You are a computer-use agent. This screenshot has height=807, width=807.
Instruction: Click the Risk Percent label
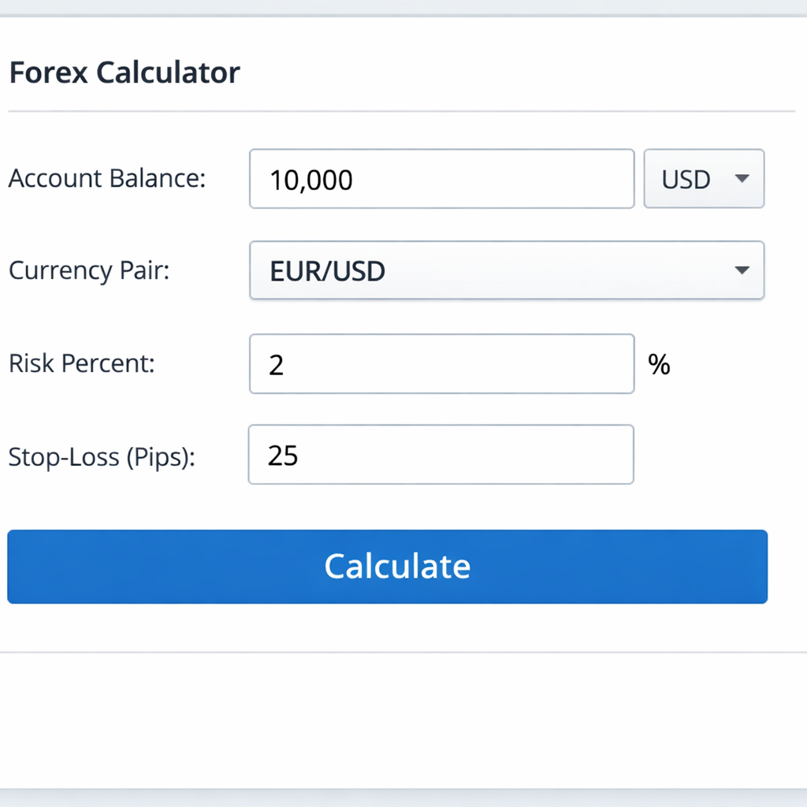point(81,363)
